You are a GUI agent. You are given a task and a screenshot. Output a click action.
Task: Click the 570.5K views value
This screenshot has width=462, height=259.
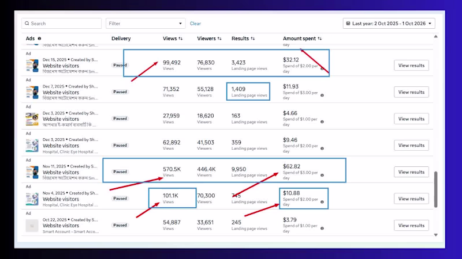tap(172, 169)
